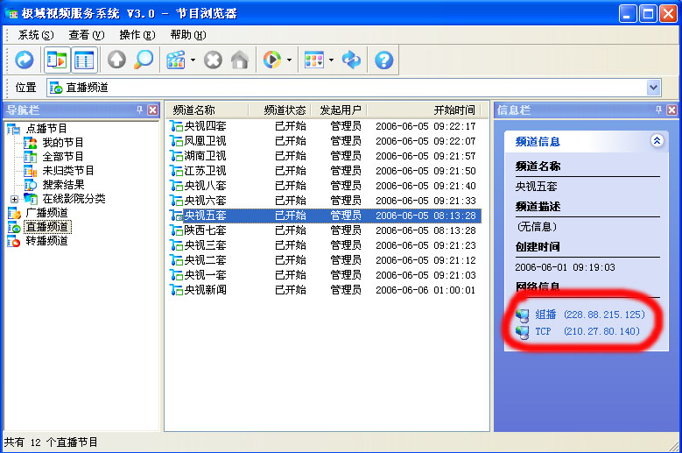The height and width of the screenshot is (453, 682).
Task: Click the TCP network computer icon
Action: [523, 332]
